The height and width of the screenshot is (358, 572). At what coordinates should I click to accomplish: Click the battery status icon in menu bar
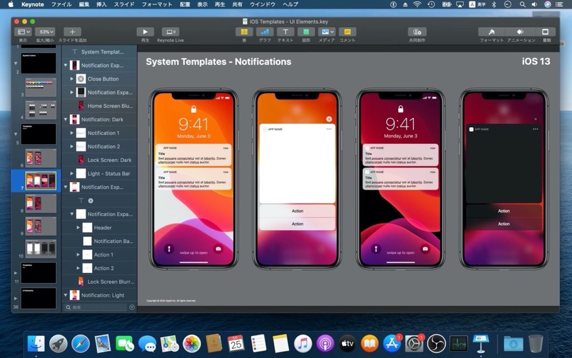point(447,4)
